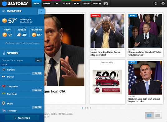Open the settings gear

163,3
